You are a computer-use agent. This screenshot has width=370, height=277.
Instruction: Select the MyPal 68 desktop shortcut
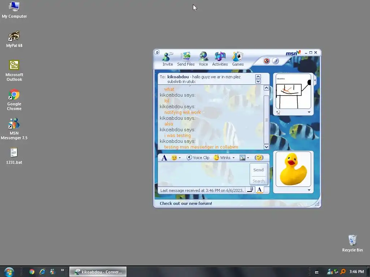14,39
